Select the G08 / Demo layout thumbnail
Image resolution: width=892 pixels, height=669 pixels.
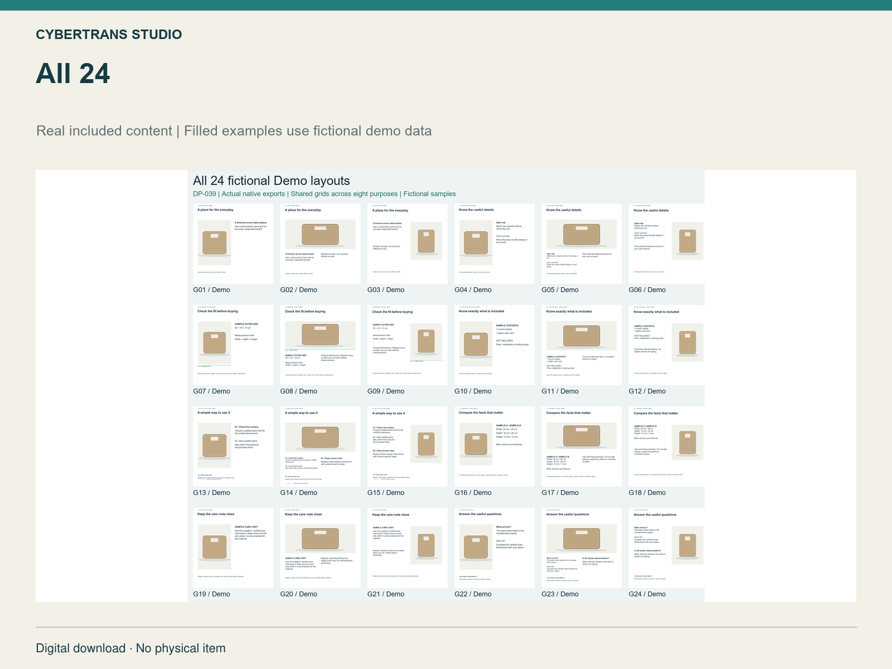[x=321, y=345]
